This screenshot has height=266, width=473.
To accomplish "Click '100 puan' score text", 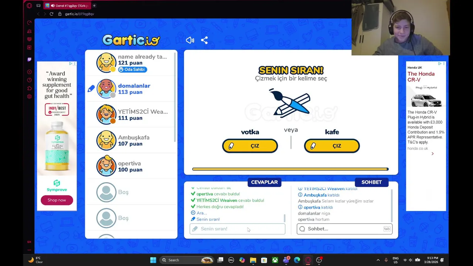I will click(130, 170).
